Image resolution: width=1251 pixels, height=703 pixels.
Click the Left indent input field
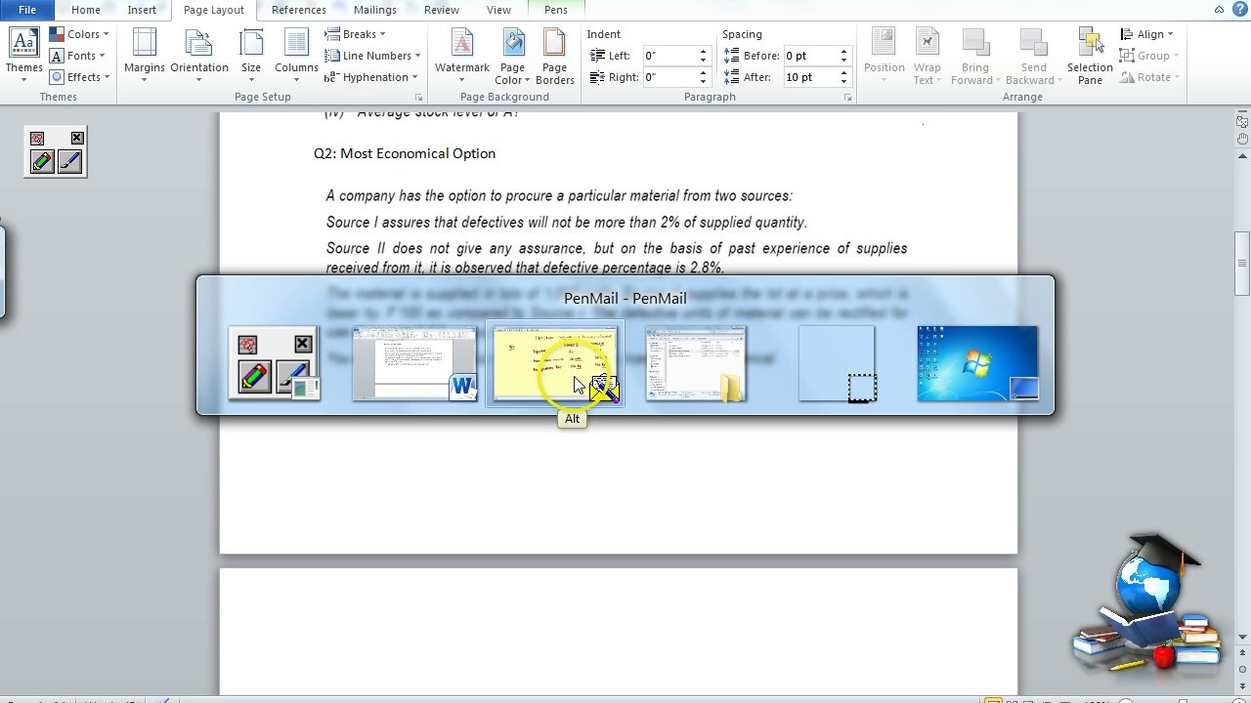click(670, 56)
